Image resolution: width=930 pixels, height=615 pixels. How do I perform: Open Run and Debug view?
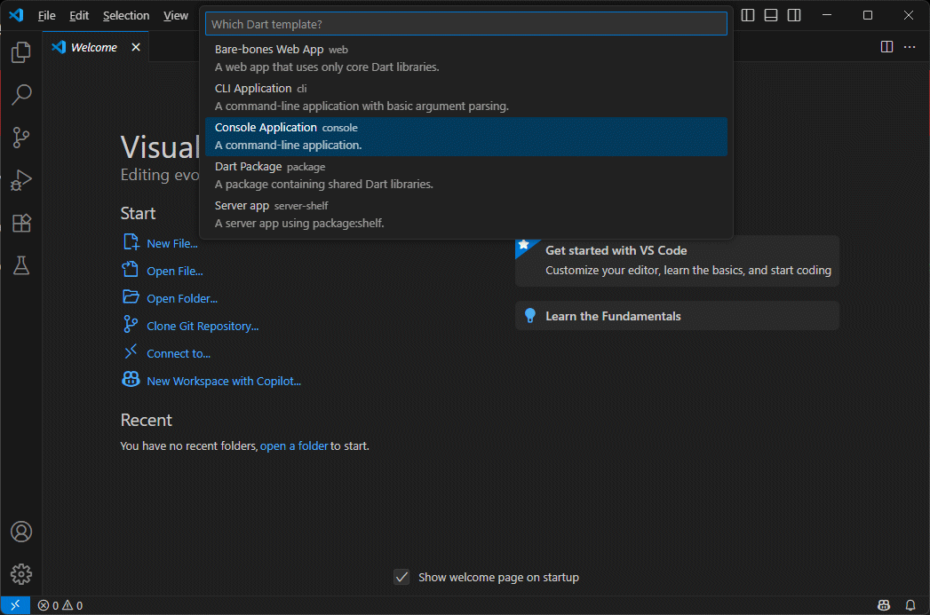pyautogui.click(x=21, y=180)
